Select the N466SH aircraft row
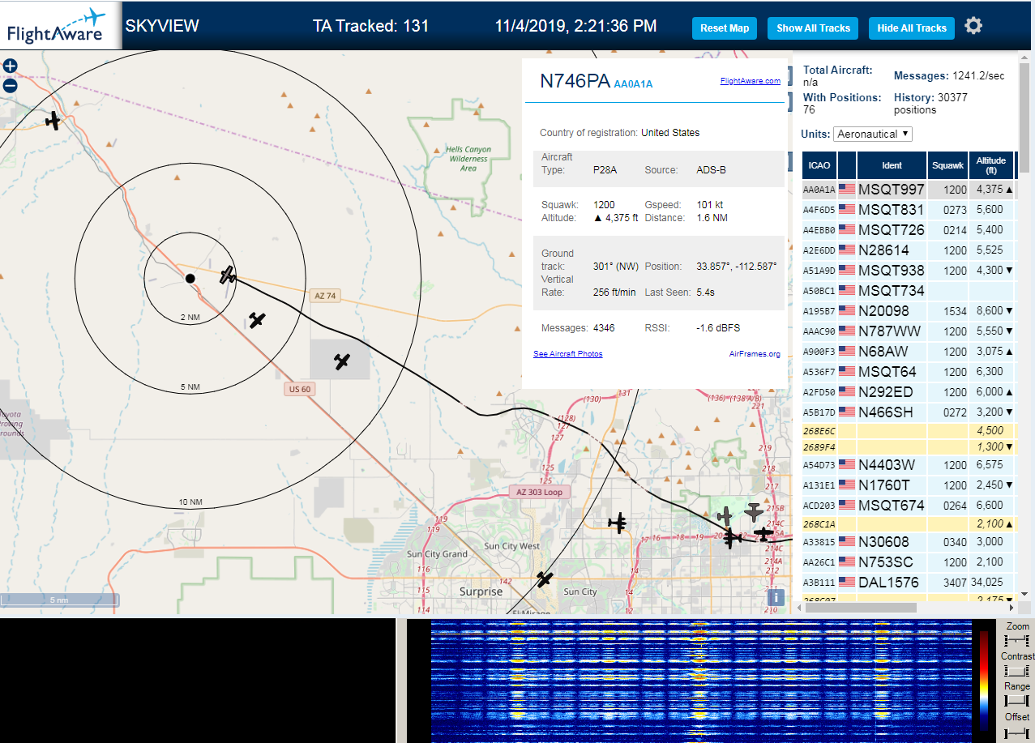Screen dimensions: 1035x743 pyautogui.click(x=908, y=412)
